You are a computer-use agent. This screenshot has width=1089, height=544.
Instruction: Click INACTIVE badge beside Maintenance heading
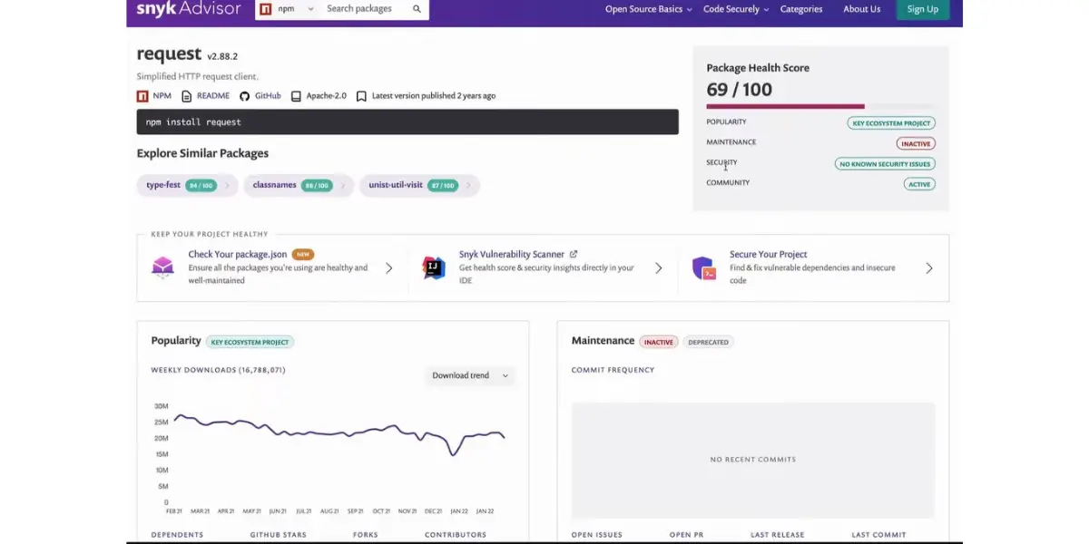659,342
